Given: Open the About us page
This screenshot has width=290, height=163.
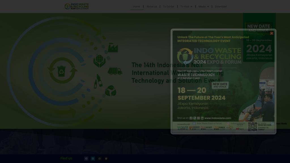Looking at the screenshot, I should tap(152, 7).
